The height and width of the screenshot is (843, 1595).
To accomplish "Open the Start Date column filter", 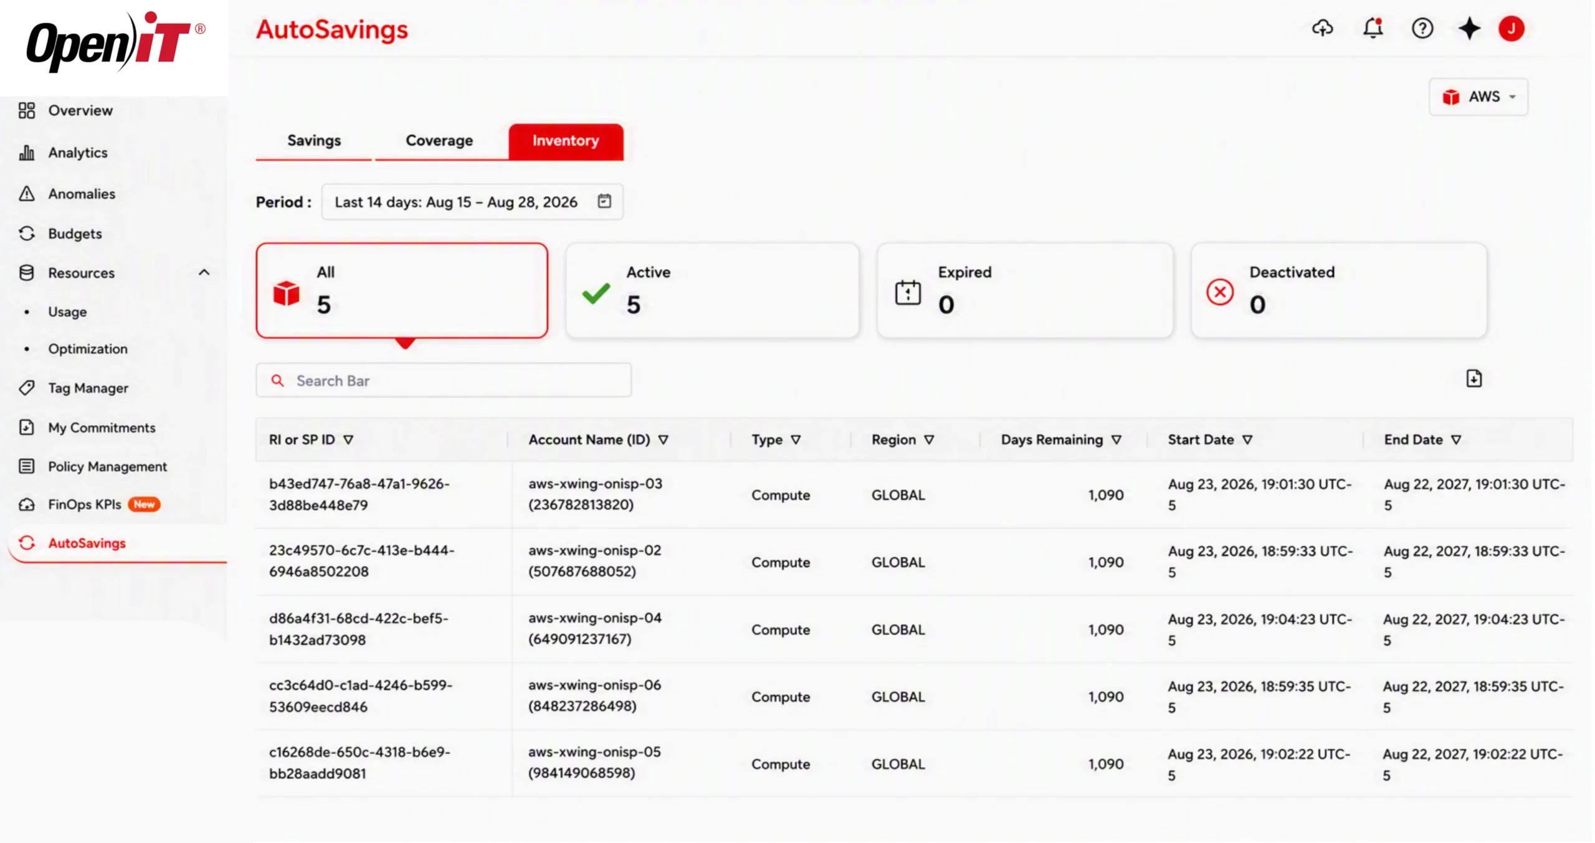I will 1247,440.
